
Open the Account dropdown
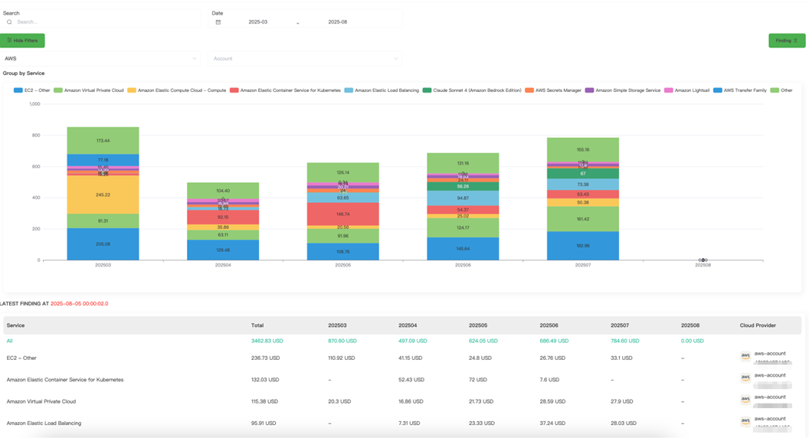click(x=305, y=58)
